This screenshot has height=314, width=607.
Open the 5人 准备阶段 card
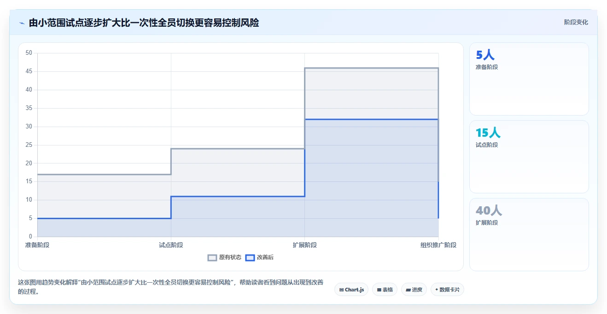tap(529, 79)
